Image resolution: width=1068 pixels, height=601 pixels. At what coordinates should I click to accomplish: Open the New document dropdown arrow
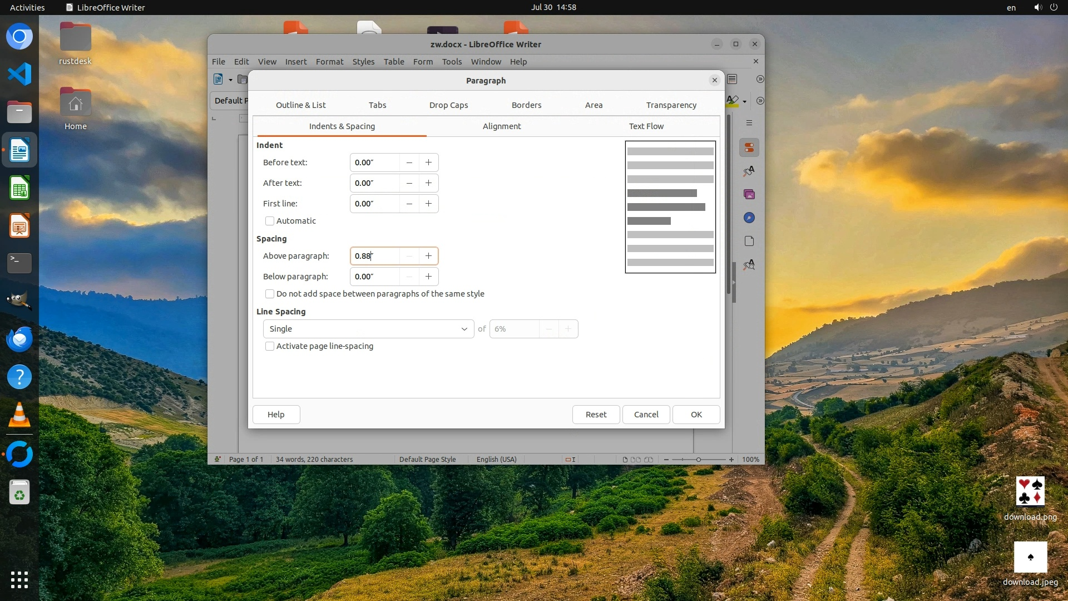[230, 80]
